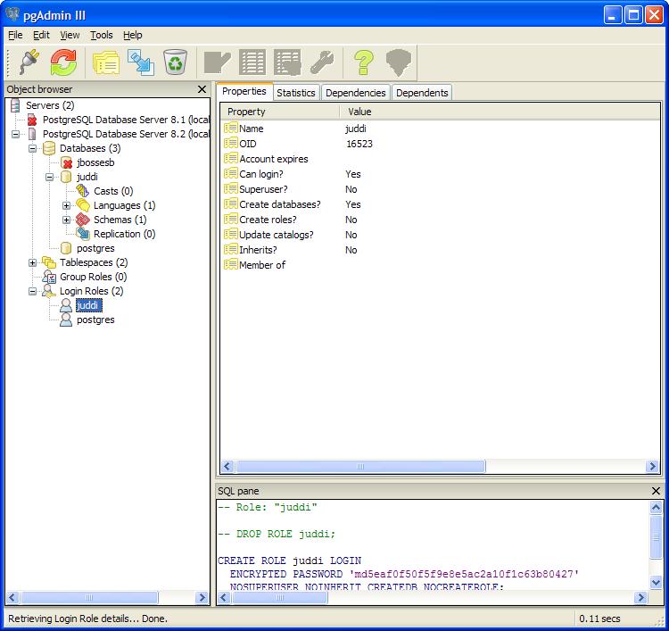
Task: Refresh the selected object with red-green arrows
Action: 63,62
